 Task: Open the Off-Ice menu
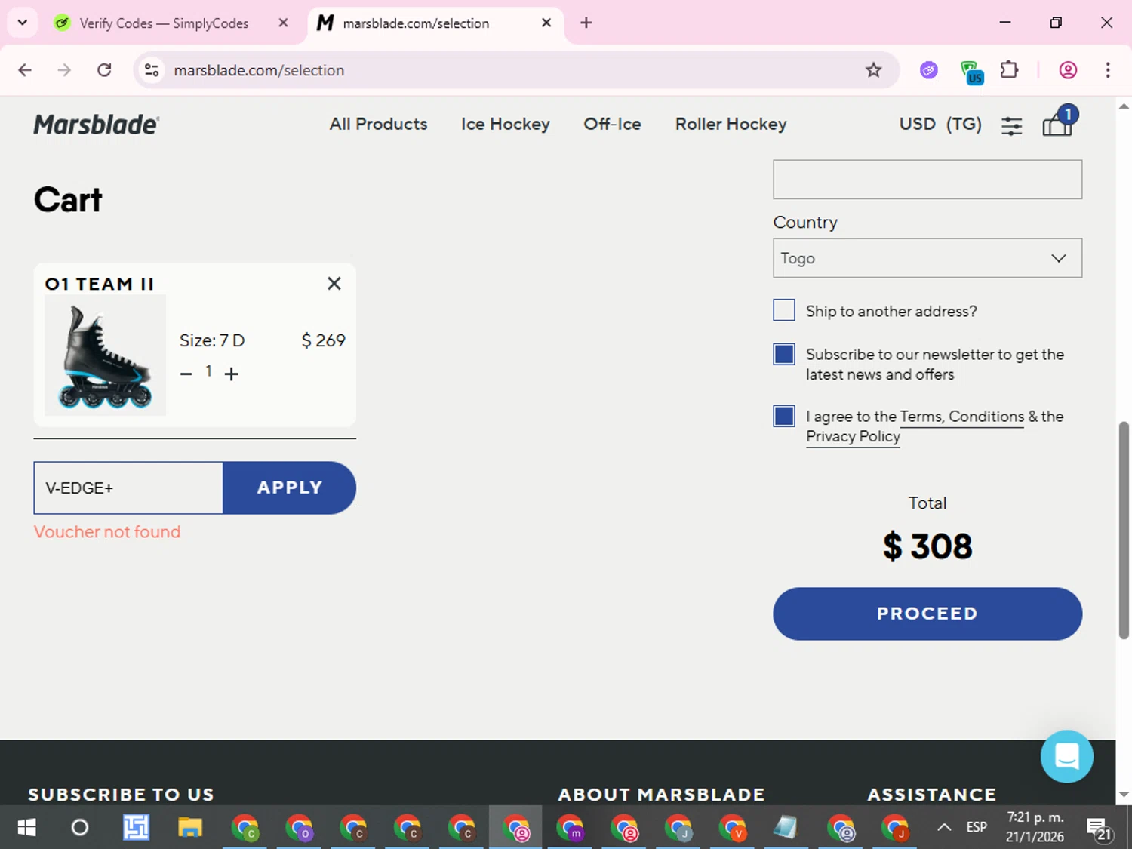point(612,124)
